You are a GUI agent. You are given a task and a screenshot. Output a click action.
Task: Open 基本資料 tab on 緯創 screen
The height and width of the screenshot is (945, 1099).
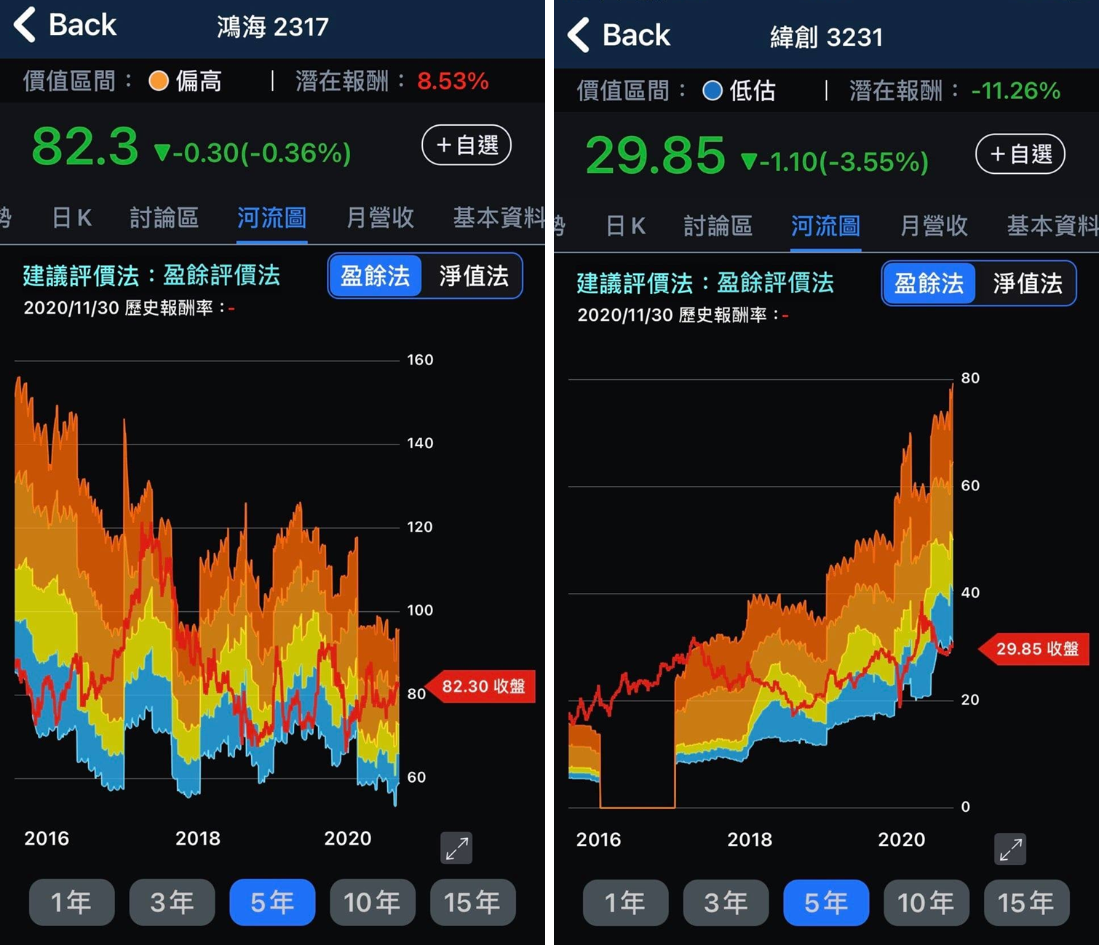point(1052,226)
